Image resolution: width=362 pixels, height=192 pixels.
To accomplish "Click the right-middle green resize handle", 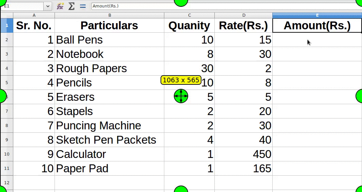I will (x=360, y=96).
